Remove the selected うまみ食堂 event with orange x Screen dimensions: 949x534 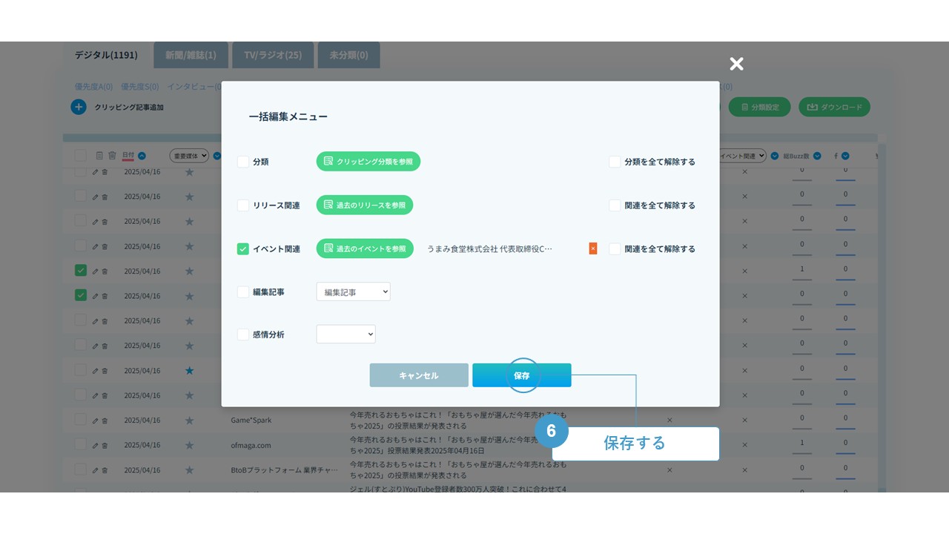593,249
